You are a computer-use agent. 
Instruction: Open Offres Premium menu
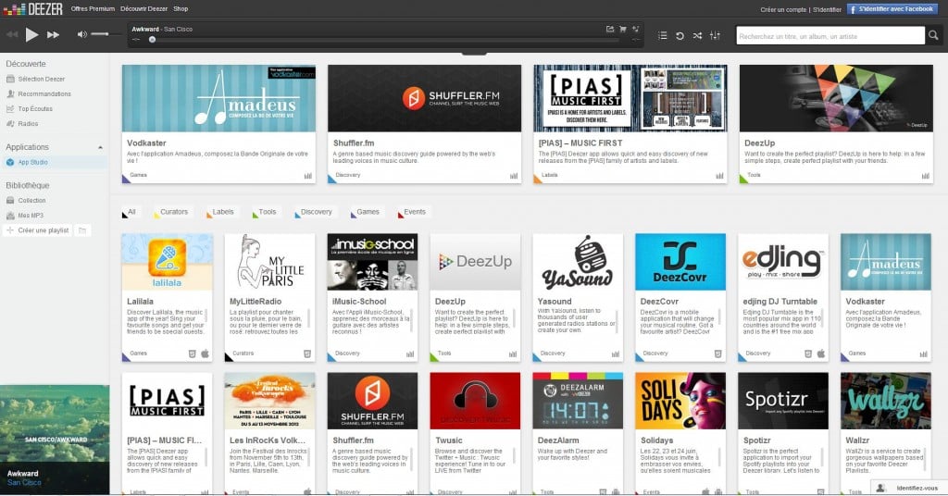pos(93,9)
